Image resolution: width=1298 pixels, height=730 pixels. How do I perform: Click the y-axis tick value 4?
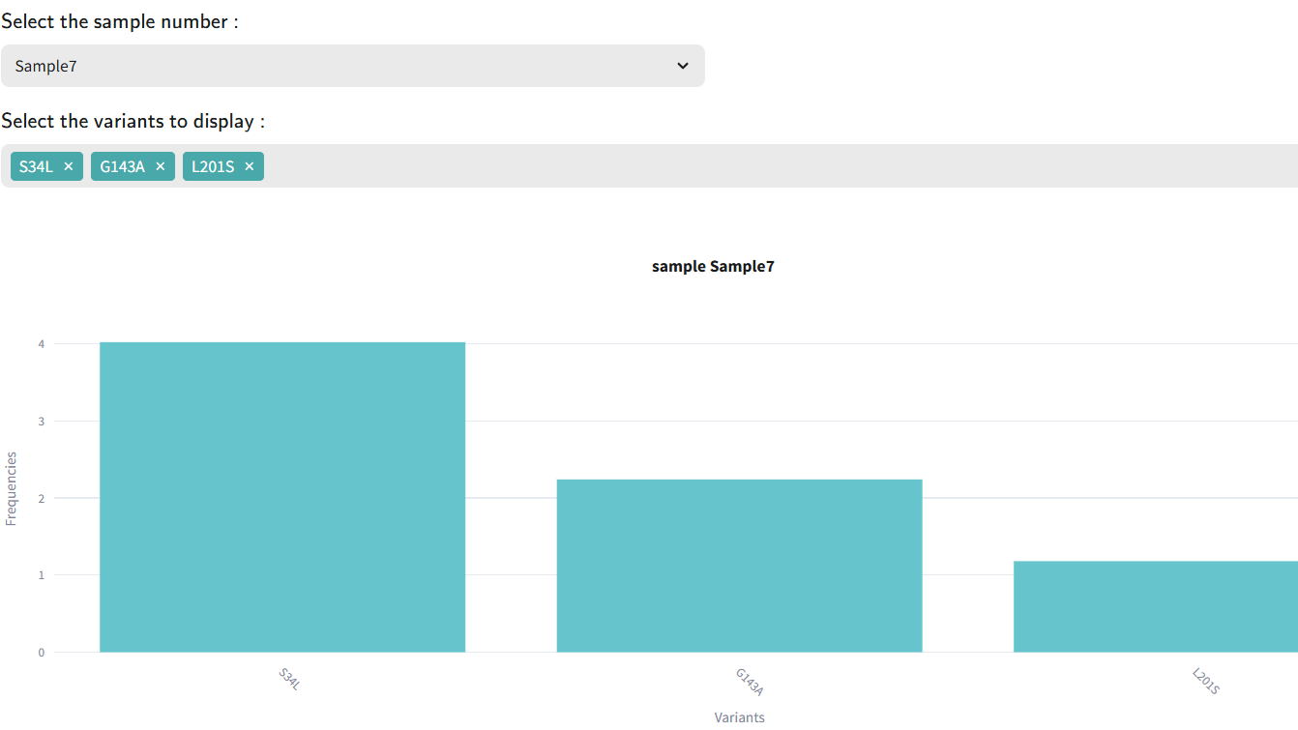click(x=42, y=343)
